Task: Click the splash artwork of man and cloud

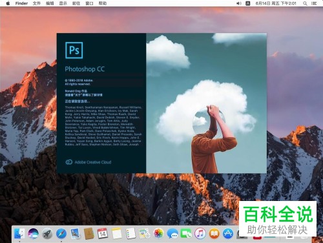Action: tap(206, 103)
